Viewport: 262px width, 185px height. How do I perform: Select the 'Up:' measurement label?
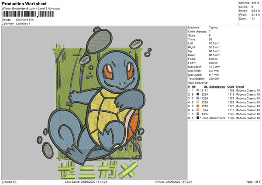[x=190, y=51]
